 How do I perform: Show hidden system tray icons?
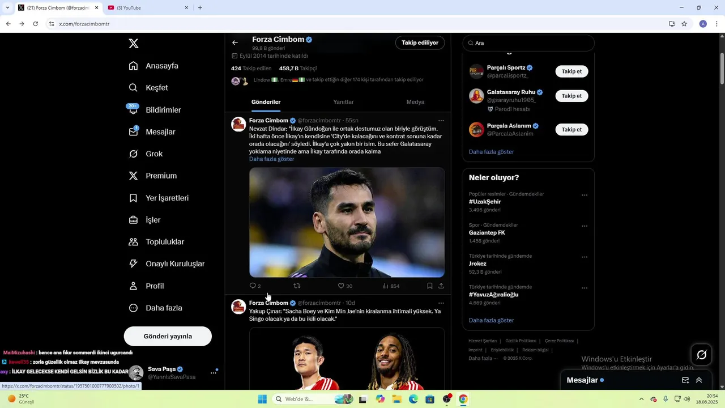pos(641,399)
